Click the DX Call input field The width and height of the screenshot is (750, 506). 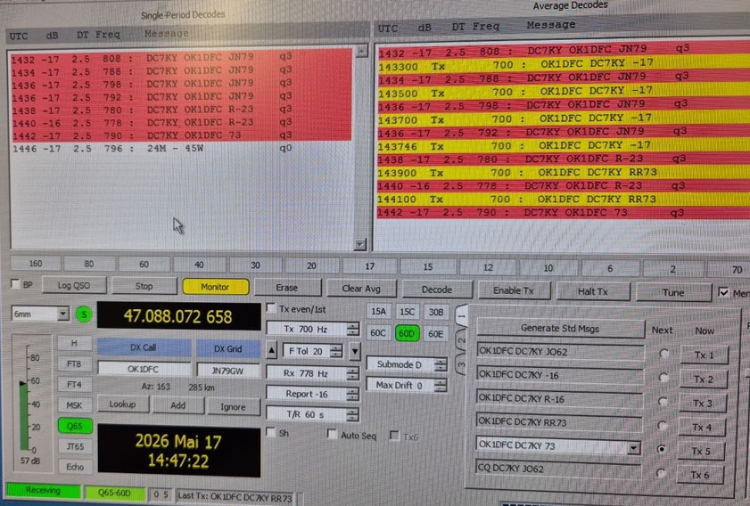pyautogui.click(x=144, y=369)
